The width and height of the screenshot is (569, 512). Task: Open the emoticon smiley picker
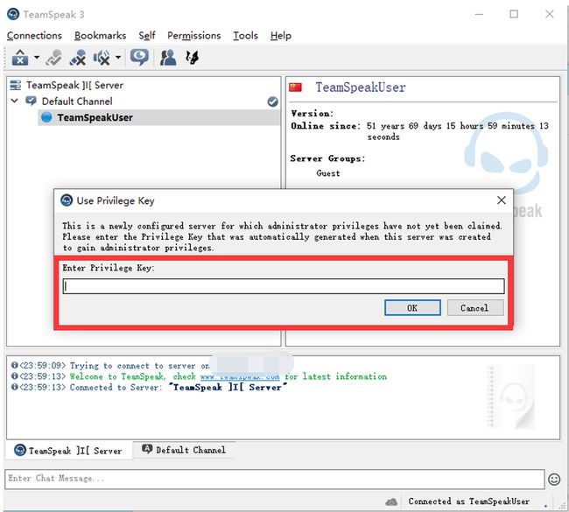coord(554,479)
